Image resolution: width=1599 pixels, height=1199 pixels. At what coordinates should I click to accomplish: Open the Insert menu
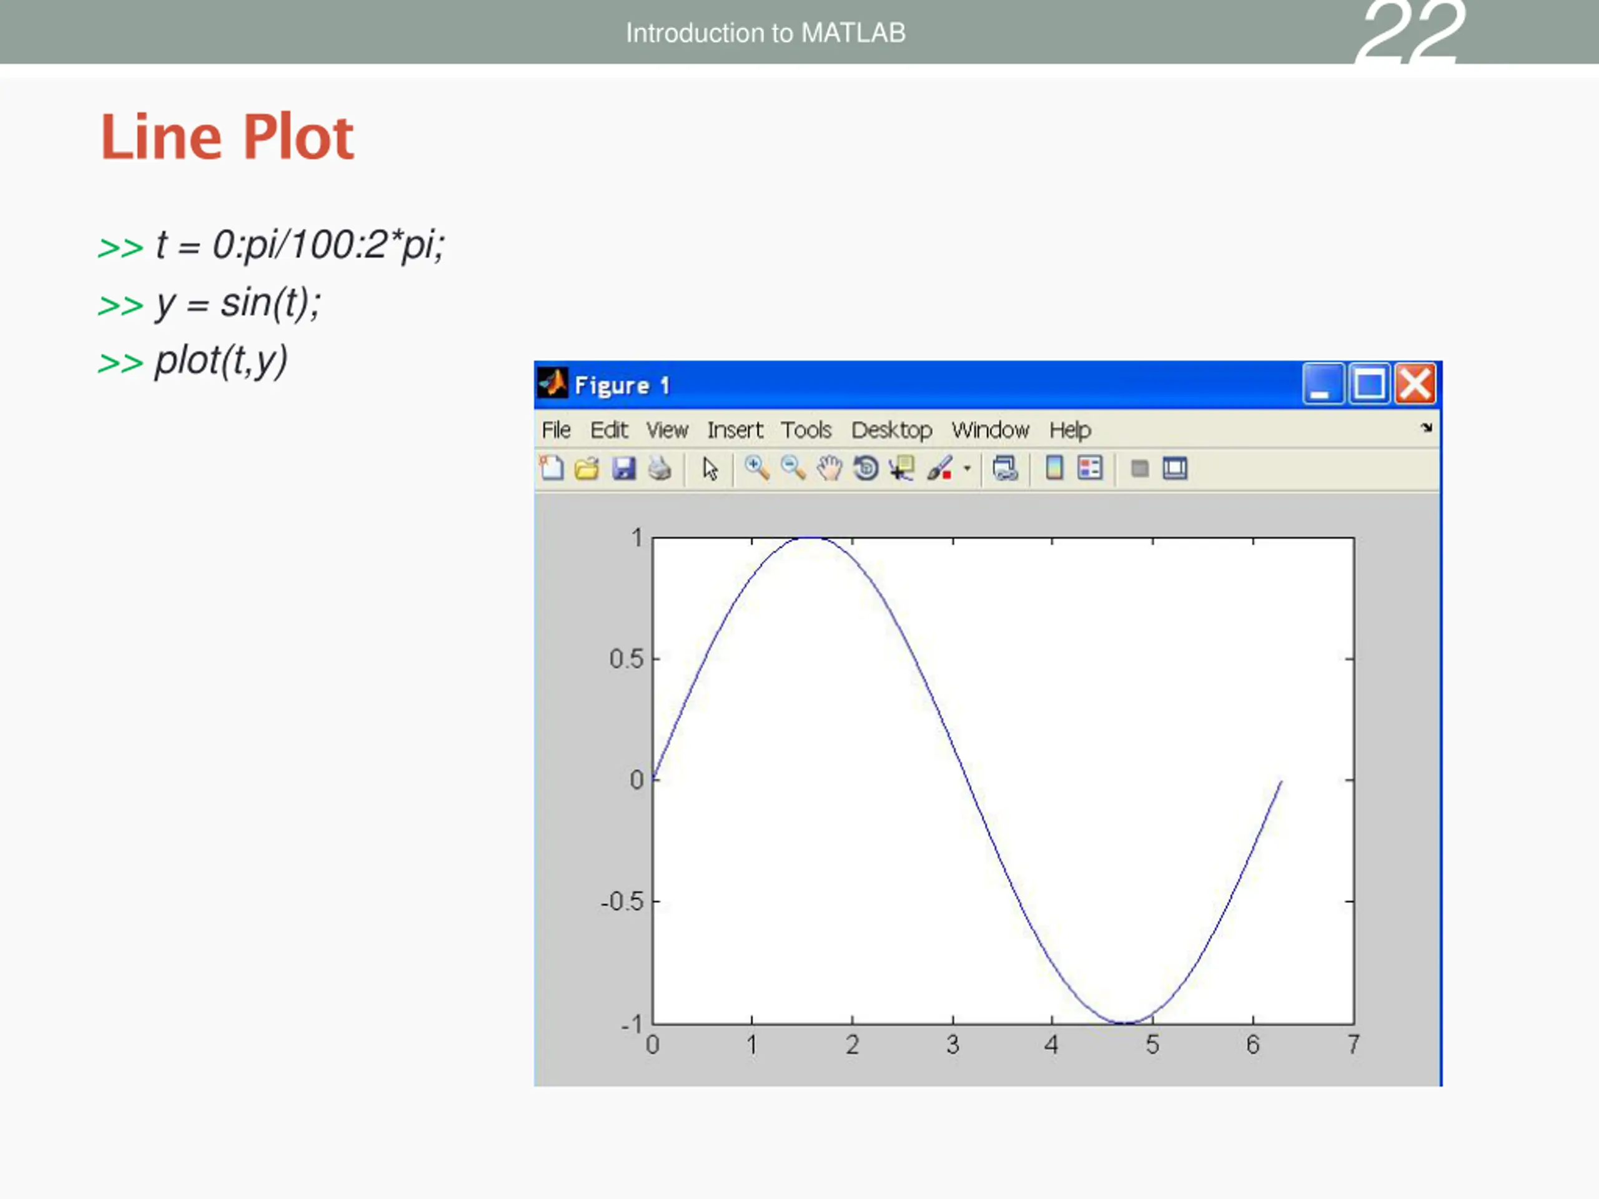click(x=735, y=430)
